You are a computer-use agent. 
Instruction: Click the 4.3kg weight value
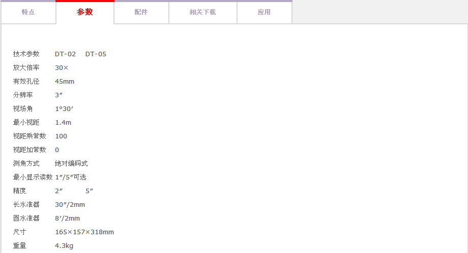click(x=64, y=246)
